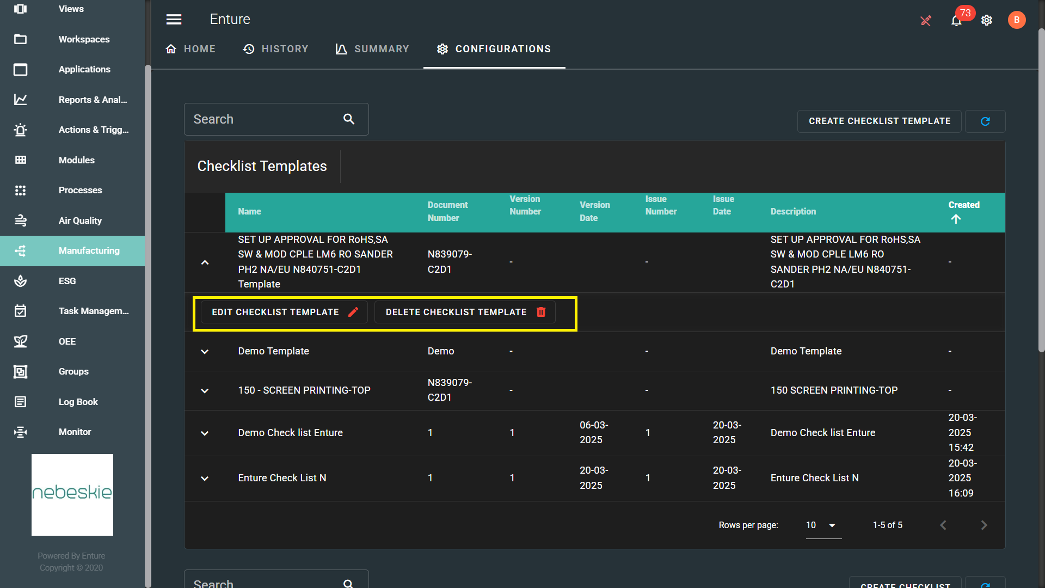Sort by Created column arrow
1045x588 pixels.
[956, 219]
